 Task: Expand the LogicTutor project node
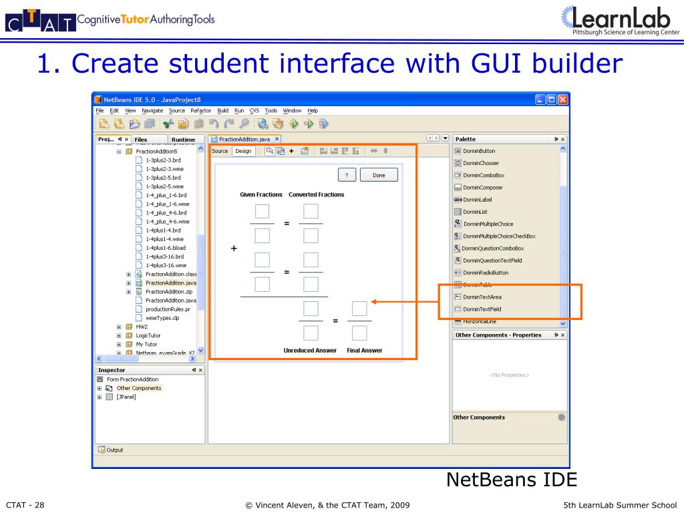coord(119,335)
